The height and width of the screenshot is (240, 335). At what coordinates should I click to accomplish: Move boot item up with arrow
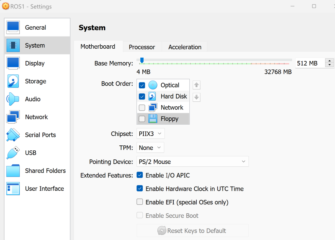[x=196, y=85]
